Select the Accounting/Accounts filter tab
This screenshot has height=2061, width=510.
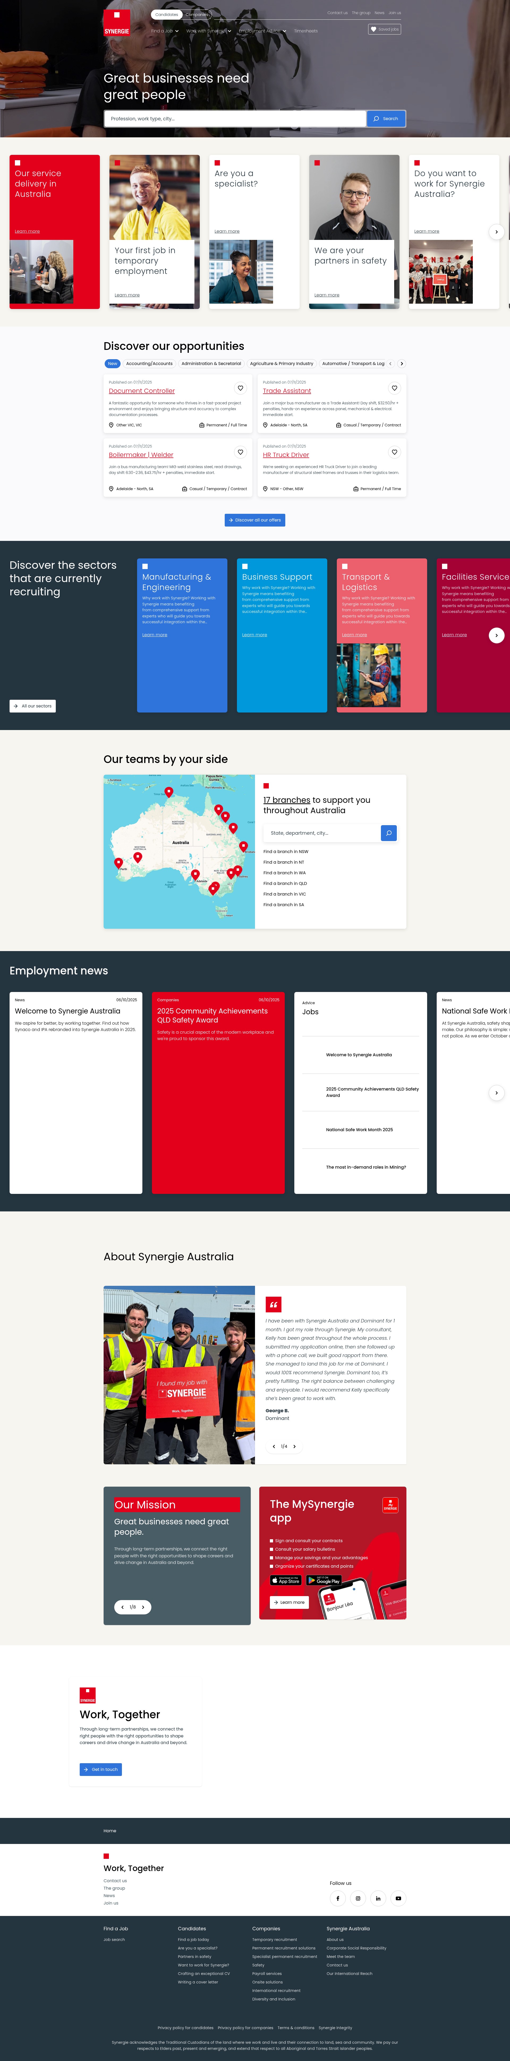[x=150, y=363]
